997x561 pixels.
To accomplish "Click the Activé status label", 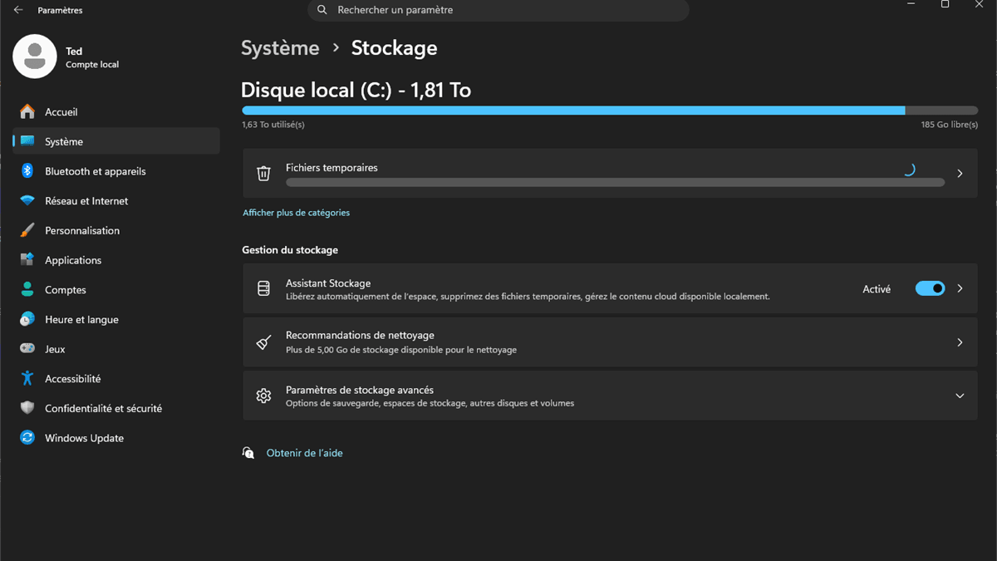I will click(877, 289).
